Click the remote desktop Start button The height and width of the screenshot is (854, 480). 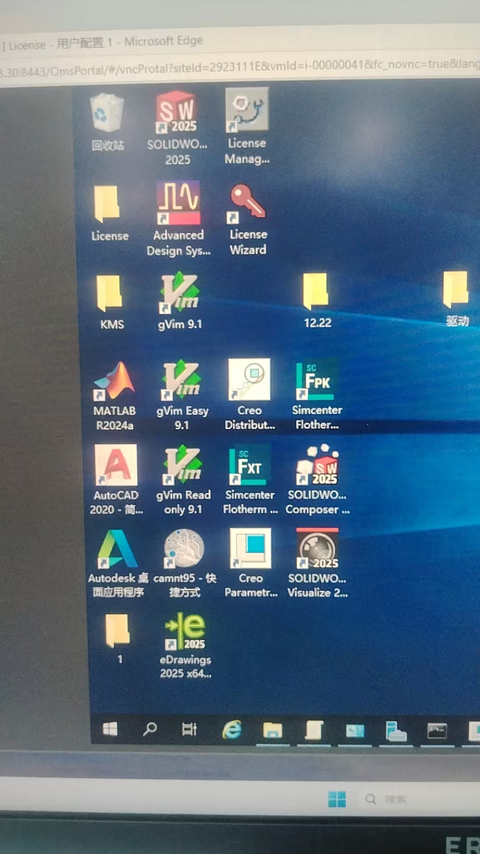(110, 729)
